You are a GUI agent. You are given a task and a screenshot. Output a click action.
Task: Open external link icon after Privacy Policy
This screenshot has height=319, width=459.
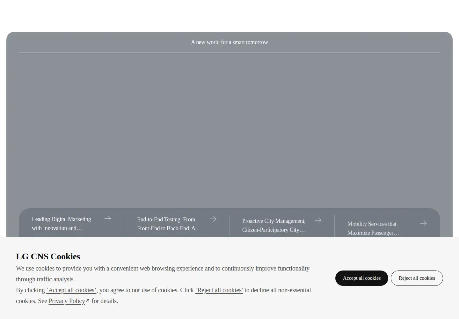pyautogui.click(x=88, y=301)
